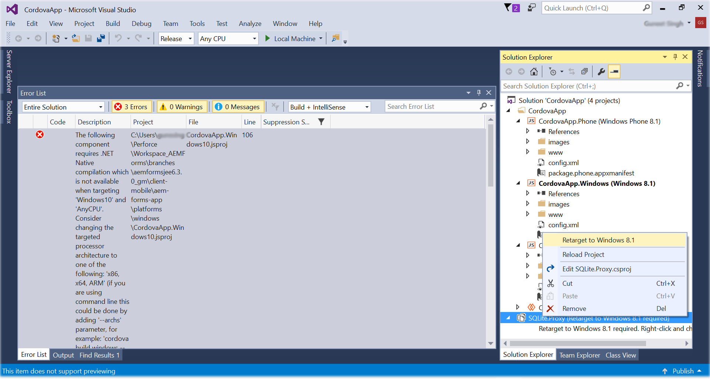Click Publish in the status bar
710x379 pixels.
682,371
